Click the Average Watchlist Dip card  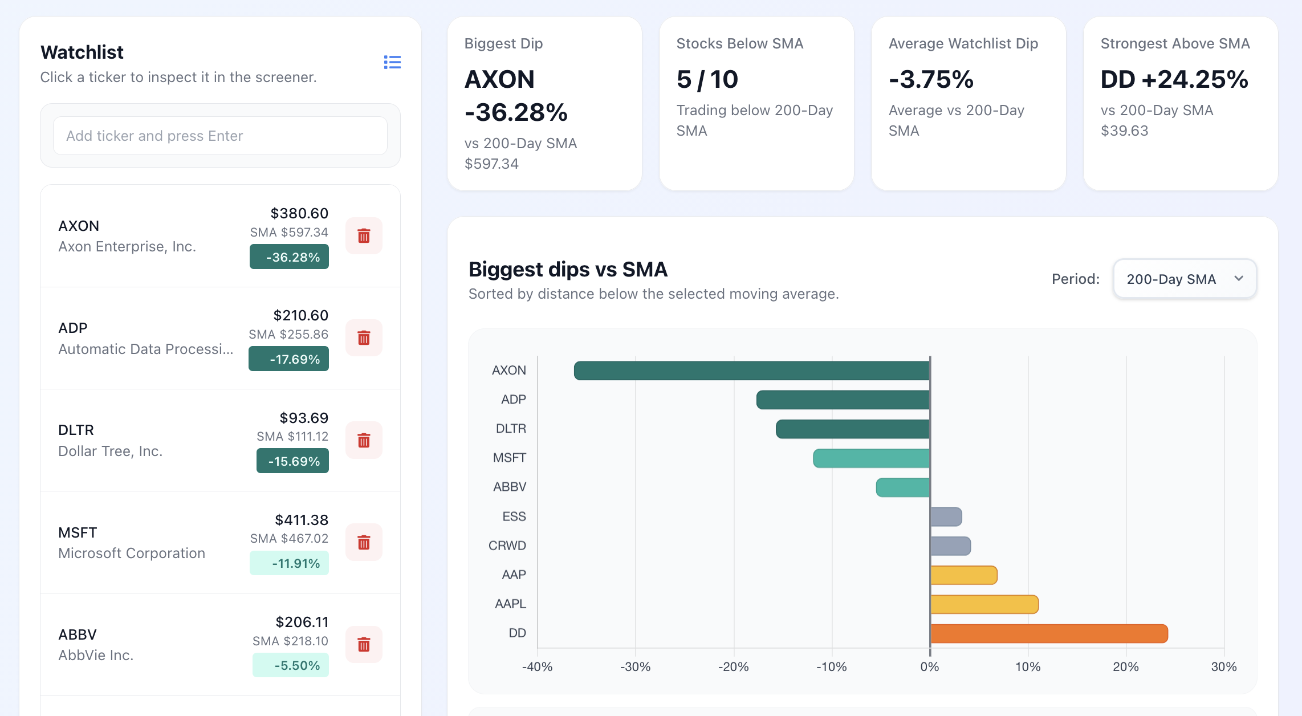(x=969, y=103)
